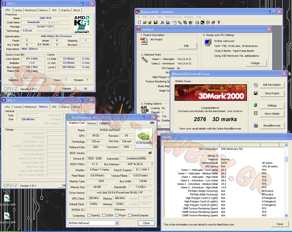The image size is (292, 232).
Task: Click the Select Tests checkmarks icon in 3DMark2000 toolbar
Action: coord(180,23)
